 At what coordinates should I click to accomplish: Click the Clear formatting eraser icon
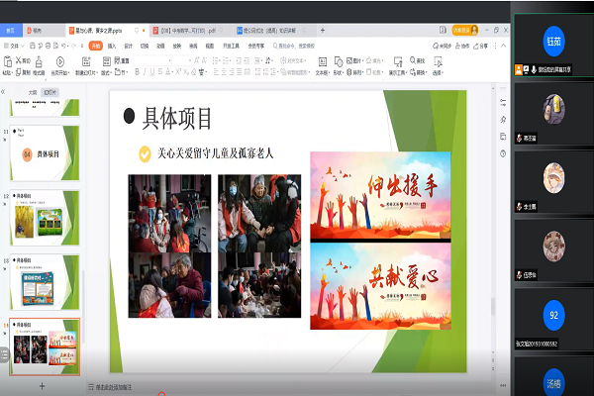coord(194,71)
